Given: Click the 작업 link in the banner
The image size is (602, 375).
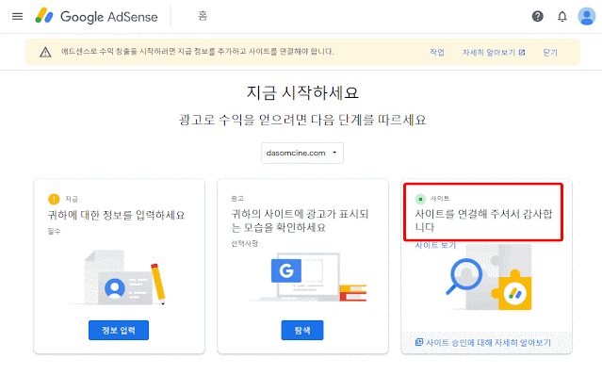Looking at the screenshot, I should 437,52.
